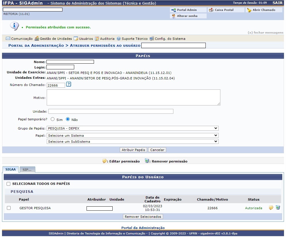Expand the Grupo de Papéis dropdown
The width and height of the screenshot is (286, 237).
click(x=133, y=128)
